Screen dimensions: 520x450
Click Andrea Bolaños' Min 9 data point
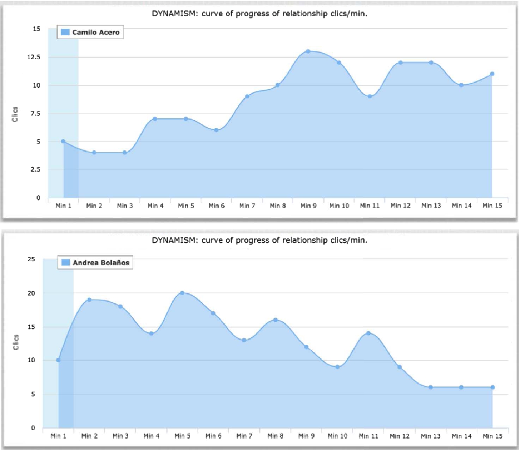click(x=306, y=347)
